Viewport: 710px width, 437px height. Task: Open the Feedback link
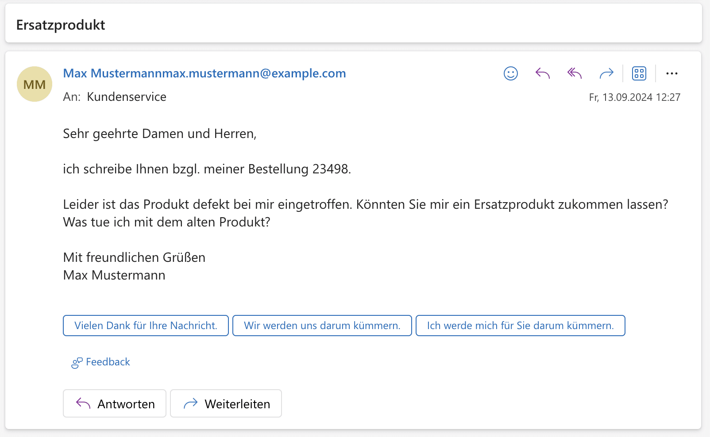pyautogui.click(x=101, y=362)
